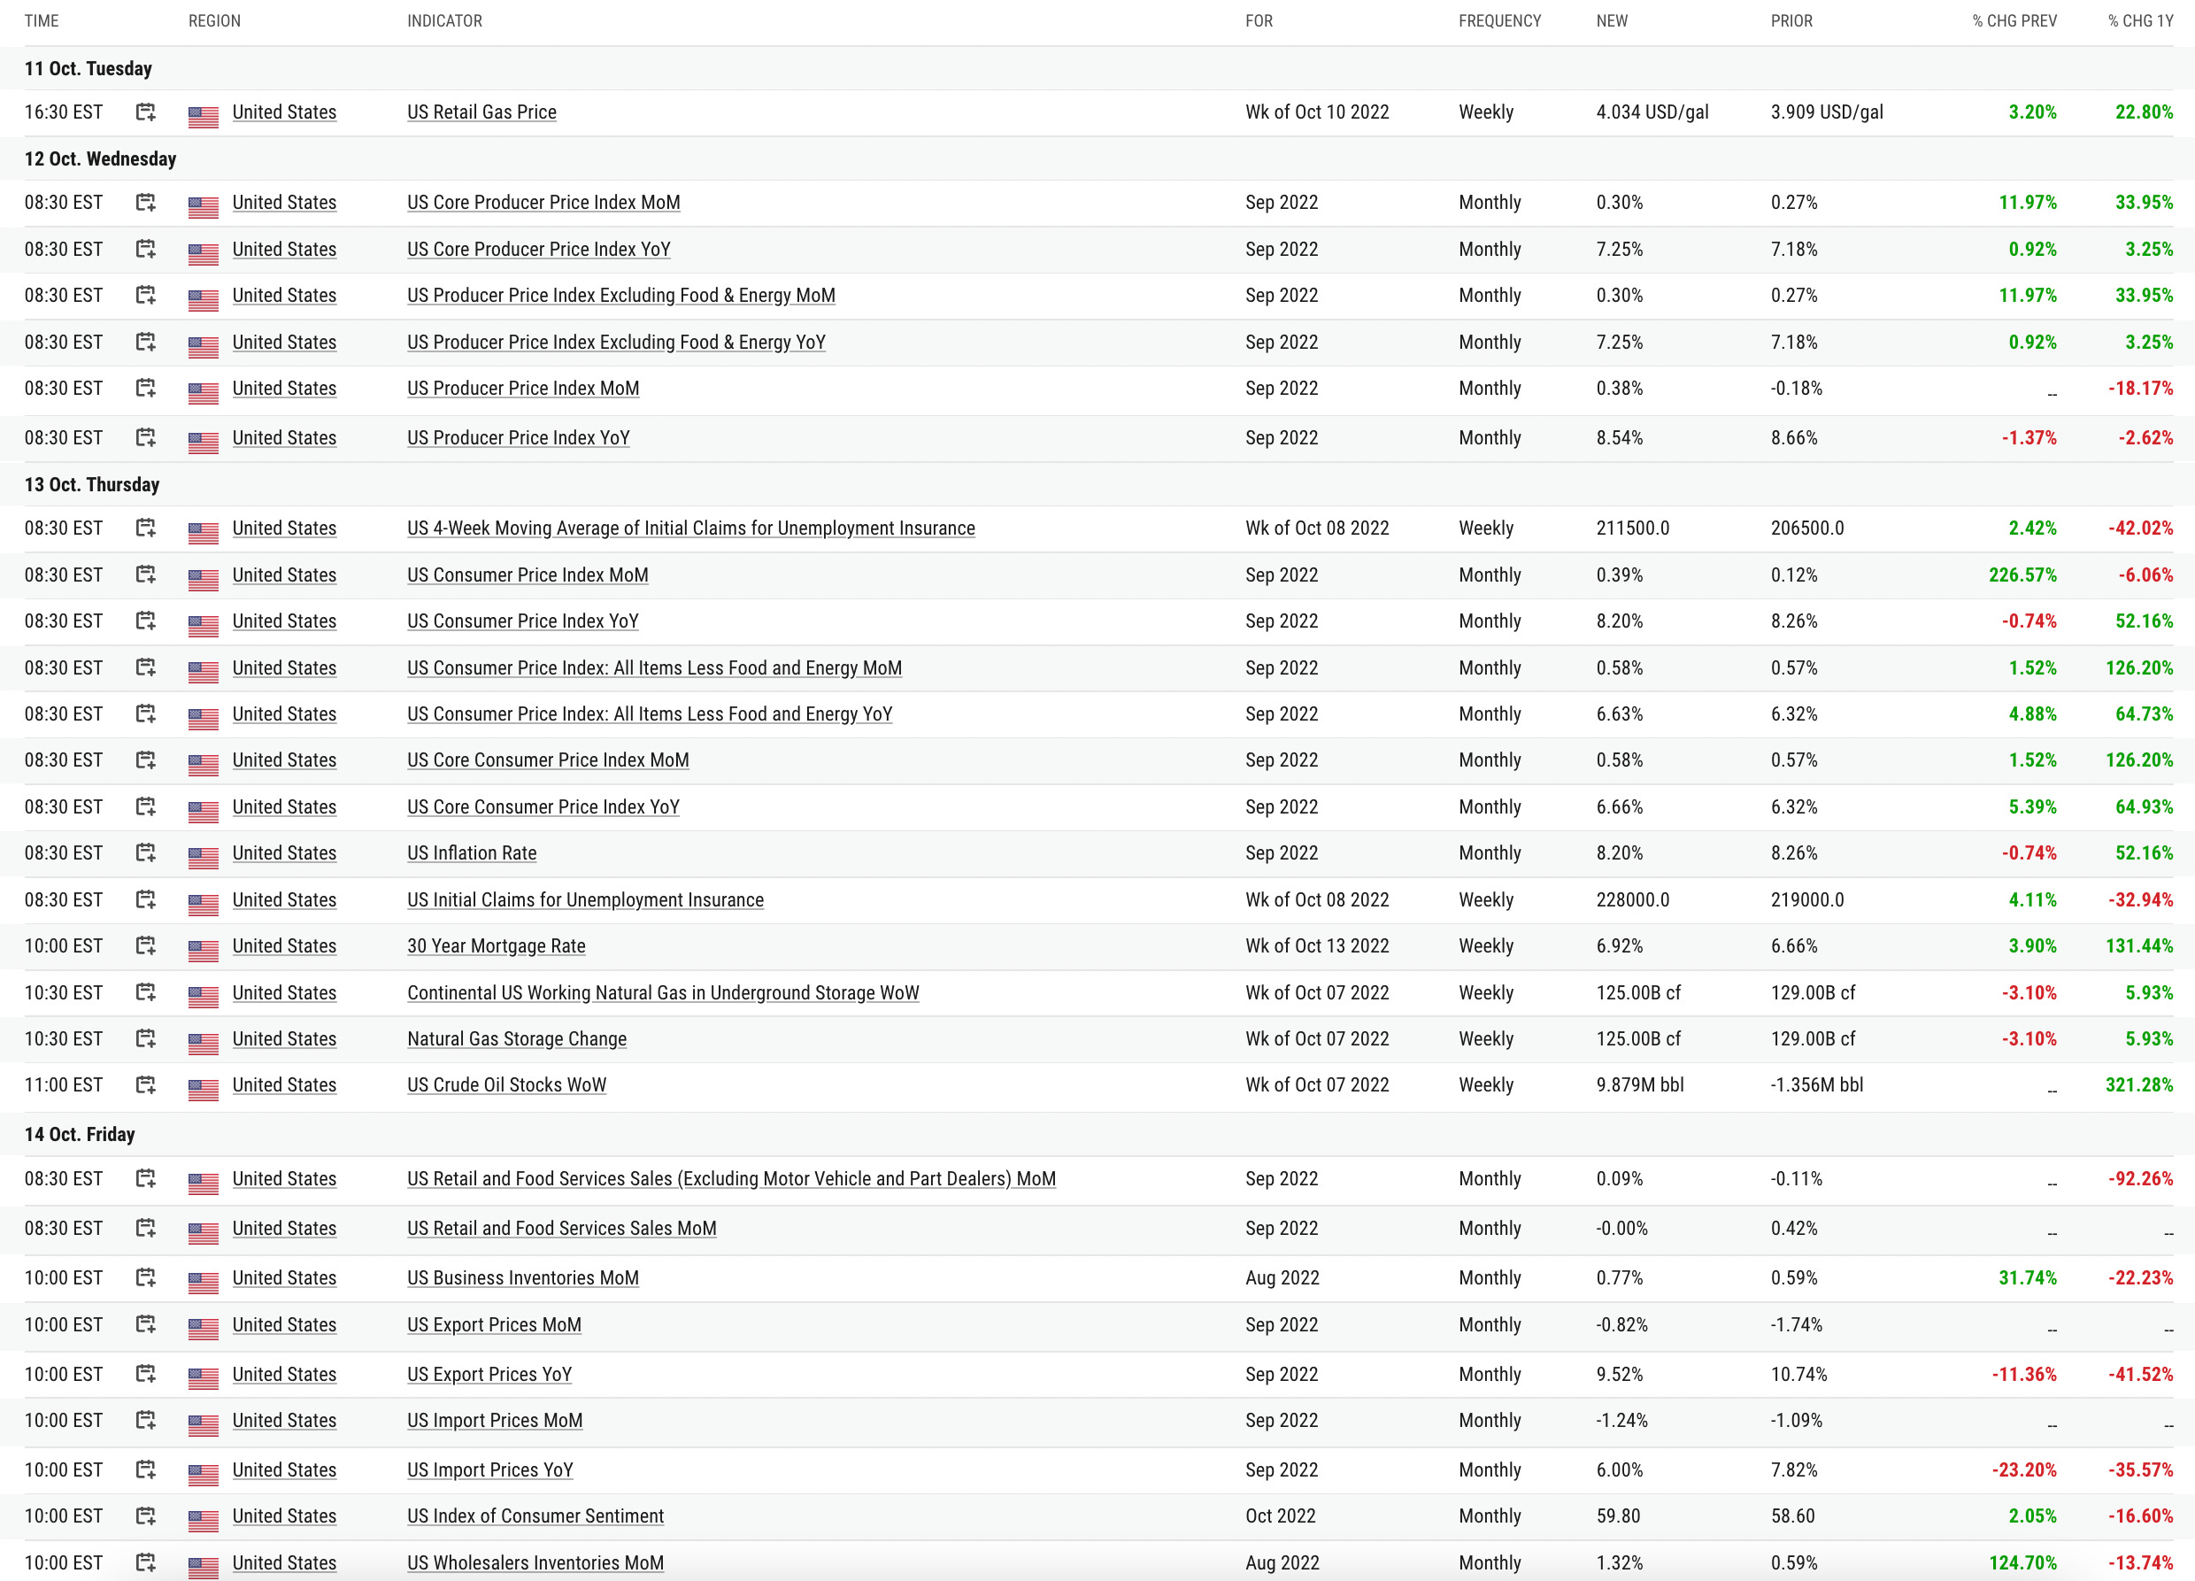The height and width of the screenshot is (1581, 2195).
Task: Open US Core Consumer Price Index YoY link
Action: click(x=544, y=806)
